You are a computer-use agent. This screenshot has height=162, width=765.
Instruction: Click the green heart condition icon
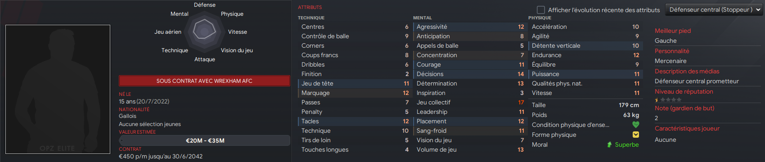point(635,125)
